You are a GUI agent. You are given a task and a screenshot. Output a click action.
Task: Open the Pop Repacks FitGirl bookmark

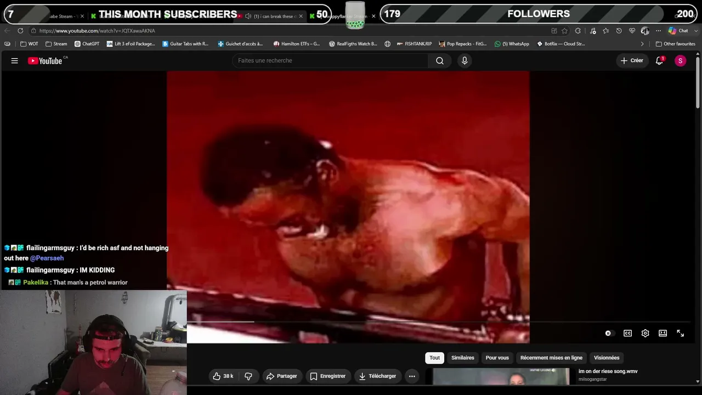tap(462, 44)
